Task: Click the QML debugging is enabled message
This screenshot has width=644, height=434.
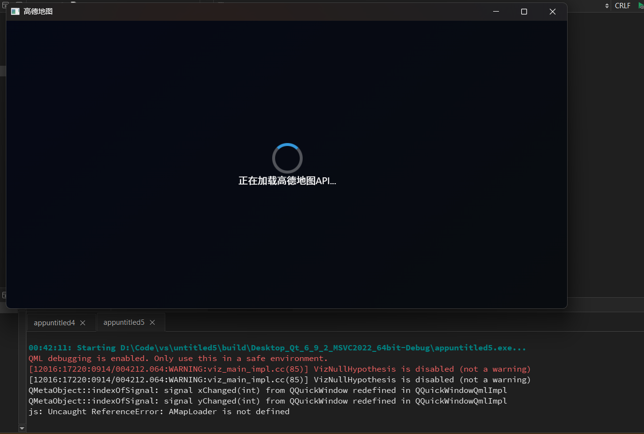Action: click(178, 358)
